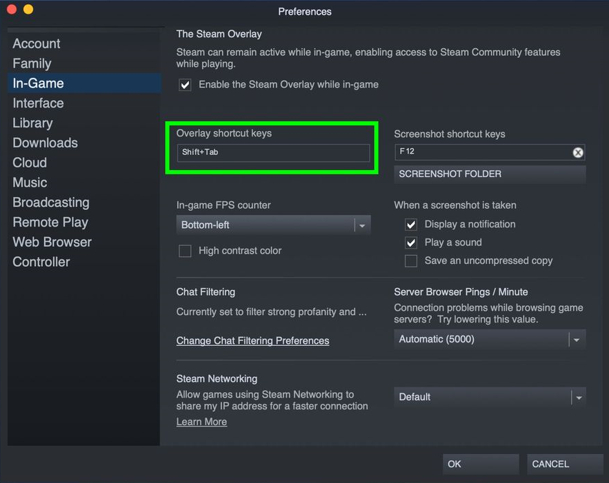Open In-game FPS counter dropdown
This screenshot has width=609, height=483.
[273, 225]
